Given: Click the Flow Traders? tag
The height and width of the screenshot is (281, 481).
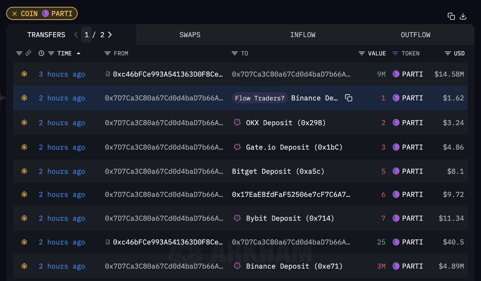Looking at the screenshot, I should (260, 98).
